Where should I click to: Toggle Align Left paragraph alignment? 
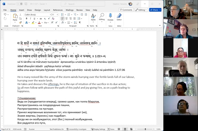(62, 18)
